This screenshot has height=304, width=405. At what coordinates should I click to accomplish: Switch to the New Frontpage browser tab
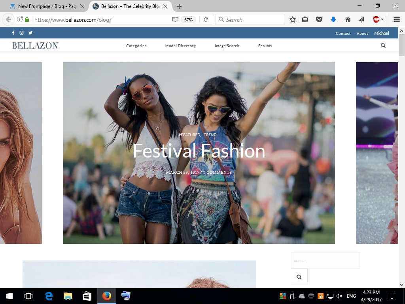click(47, 6)
